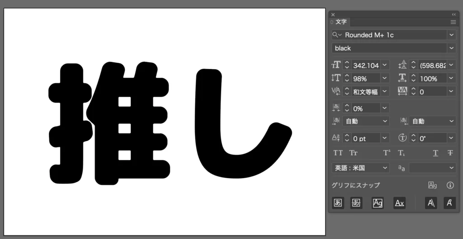Image resolution: width=463 pixels, height=239 pixels.
Task: Toggle subscript button
Action: click(401, 153)
